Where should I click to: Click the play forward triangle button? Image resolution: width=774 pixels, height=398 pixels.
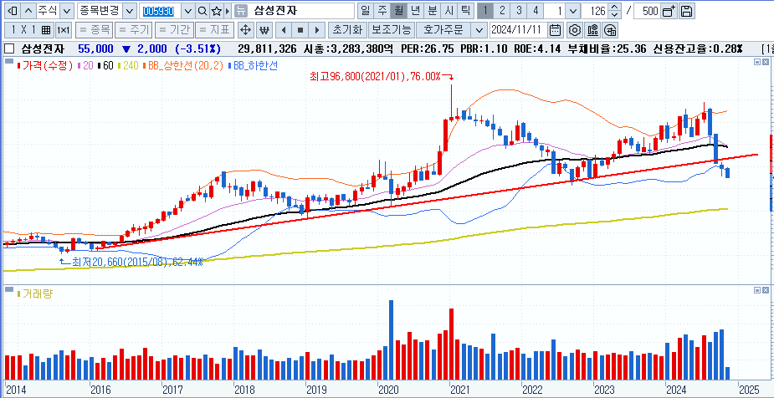(x=317, y=30)
